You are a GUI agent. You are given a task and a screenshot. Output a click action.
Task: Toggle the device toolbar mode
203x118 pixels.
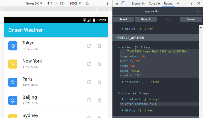click(x=123, y=3)
